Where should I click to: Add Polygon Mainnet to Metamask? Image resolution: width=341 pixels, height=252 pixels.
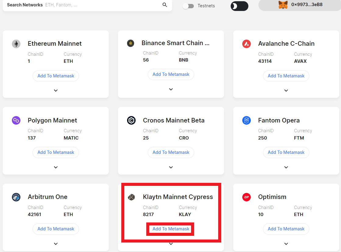[56, 152]
